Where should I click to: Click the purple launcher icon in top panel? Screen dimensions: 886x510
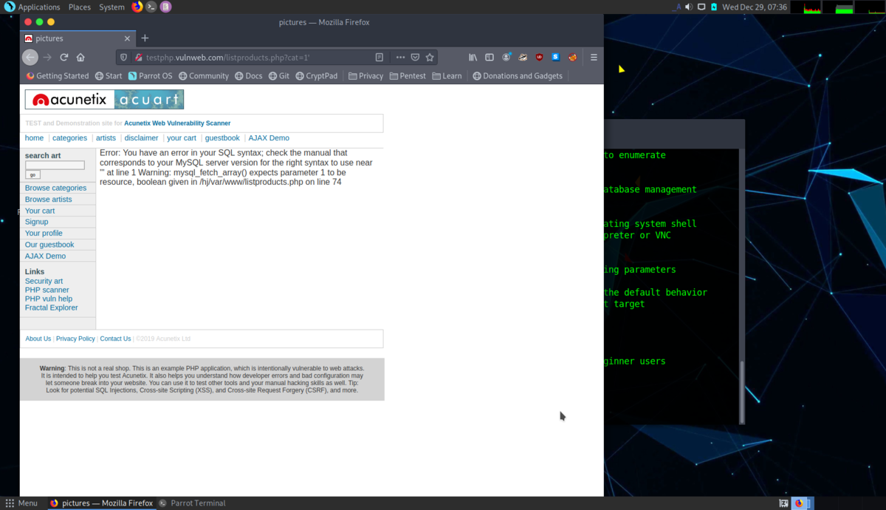coord(165,7)
